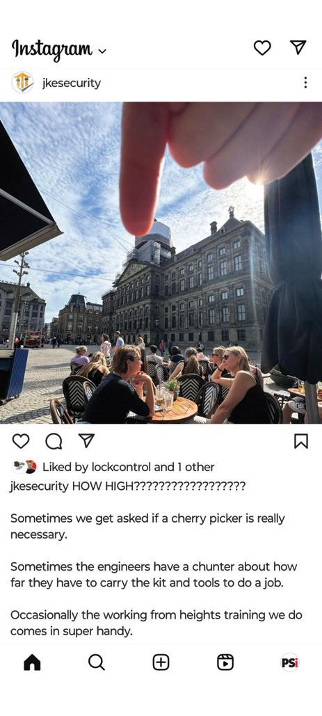The image size is (322, 716).
Task: Open lockcontrol from the liked-by line
Action: [121, 467]
